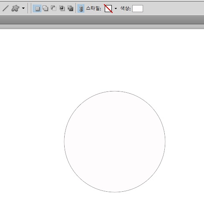Open the 스타일 picker dropdown arrow

[x=116, y=8]
